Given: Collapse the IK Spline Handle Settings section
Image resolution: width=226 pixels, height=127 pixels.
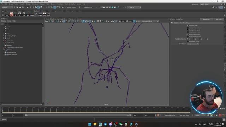Looking at the screenshot, I should [x=172, y=23].
